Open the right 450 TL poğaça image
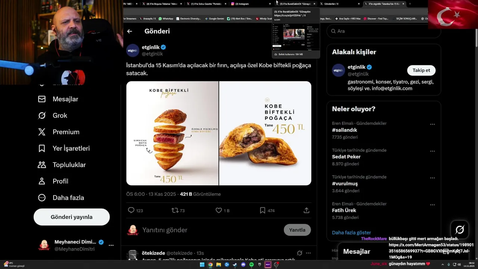Image resolution: width=478 pixels, height=269 pixels. tap(265, 133)
